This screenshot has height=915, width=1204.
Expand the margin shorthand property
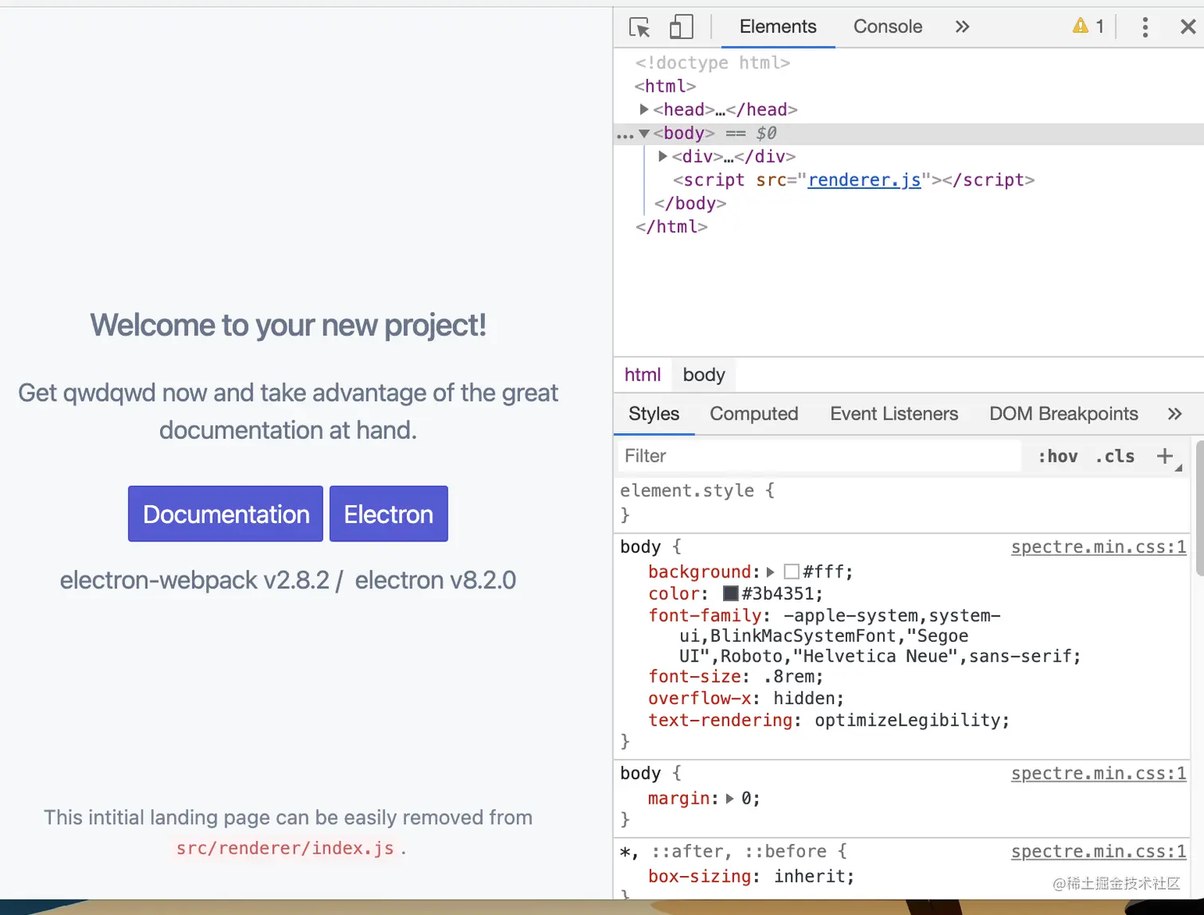click(729, 798)
